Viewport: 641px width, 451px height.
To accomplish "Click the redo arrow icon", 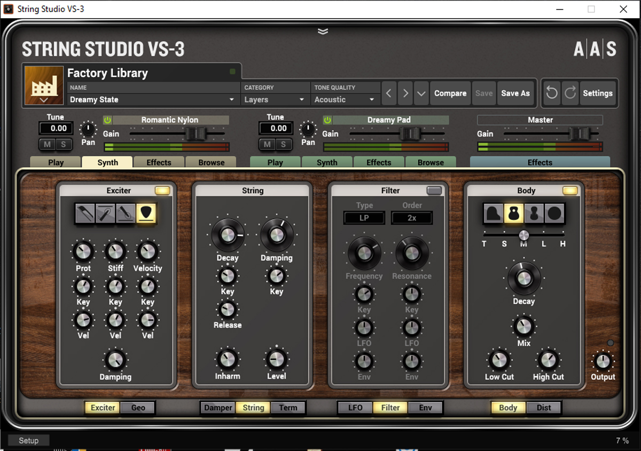I will [570, 93].
